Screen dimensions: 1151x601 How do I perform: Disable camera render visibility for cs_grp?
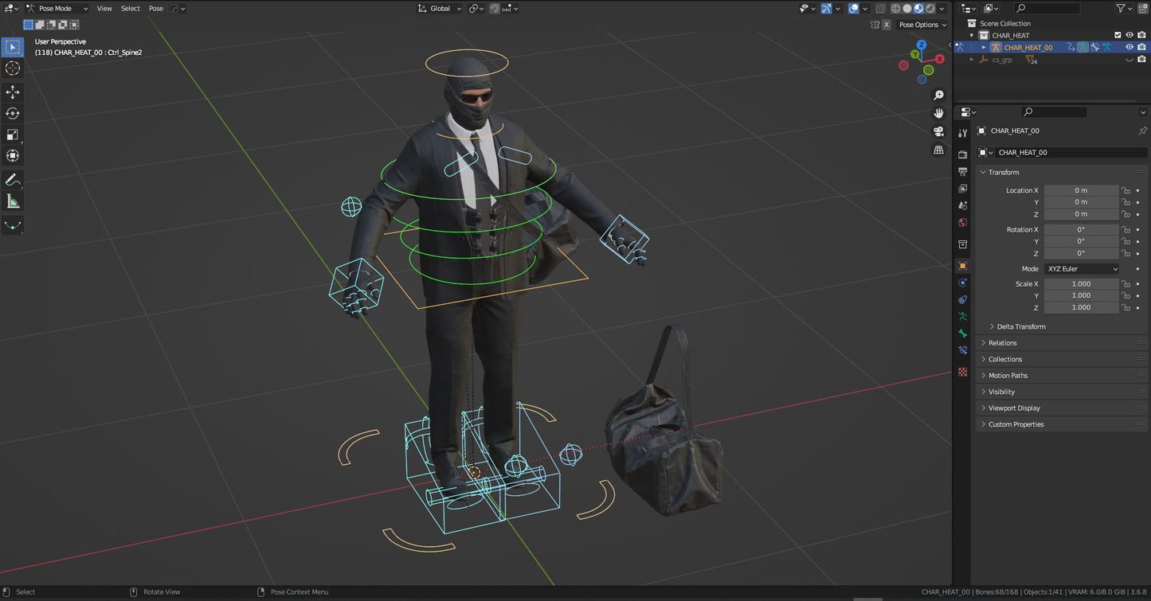tap(1141, 60)
